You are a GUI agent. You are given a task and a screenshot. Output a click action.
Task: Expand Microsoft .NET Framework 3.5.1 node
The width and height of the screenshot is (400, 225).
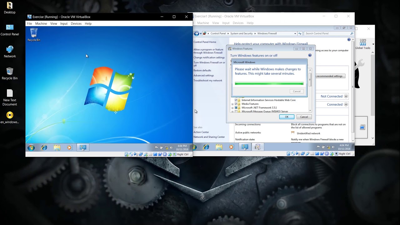click(232, 108)
